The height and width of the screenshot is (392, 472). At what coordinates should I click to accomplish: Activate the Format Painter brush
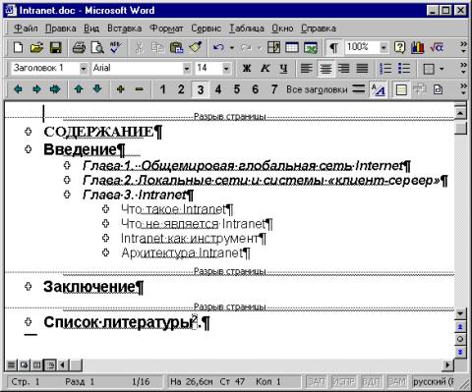point(196,48)
